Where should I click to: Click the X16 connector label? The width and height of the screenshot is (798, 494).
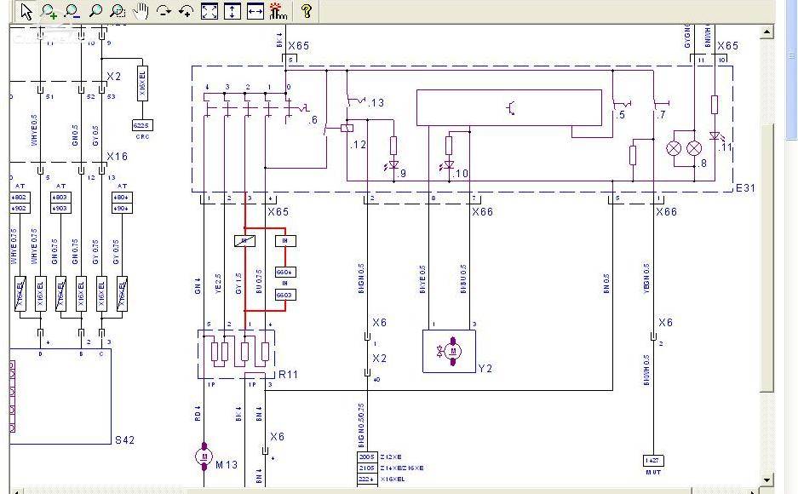pos(117,156)
